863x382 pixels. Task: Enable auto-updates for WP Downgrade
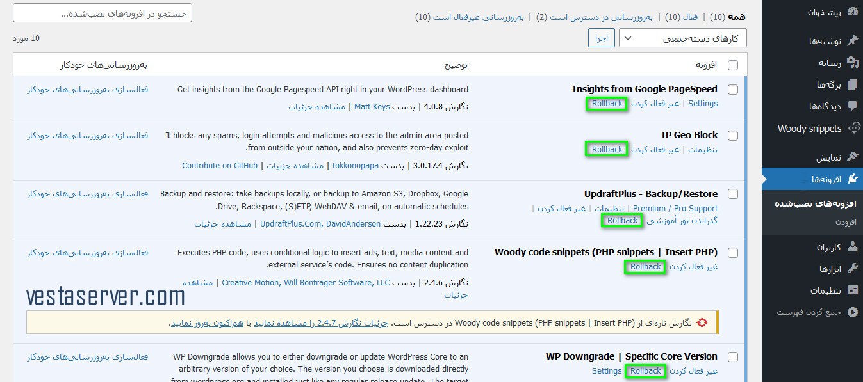[88, 357]
